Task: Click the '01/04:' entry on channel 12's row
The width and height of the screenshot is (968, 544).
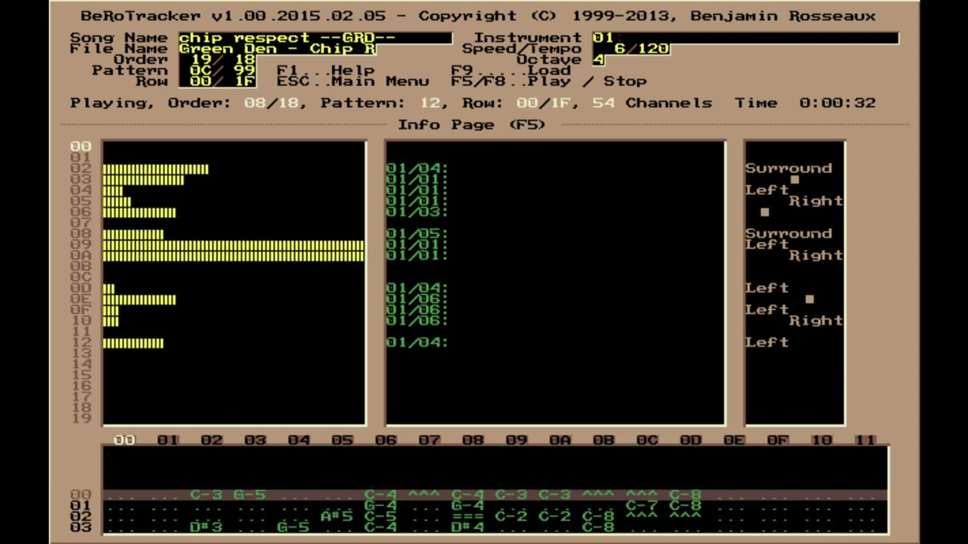Action: click(417, 343)
